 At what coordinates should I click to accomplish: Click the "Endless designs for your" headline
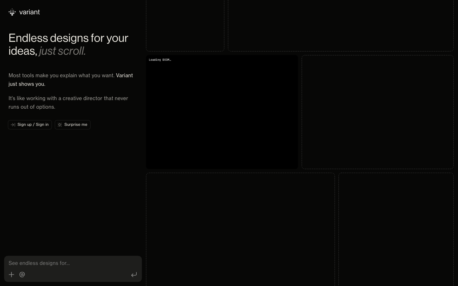click(68, 38)
